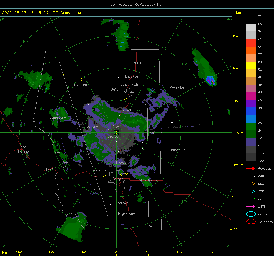Click the Lacombe label
The height and width of the screenshot is (256, 274).
(x=132, y=76)
